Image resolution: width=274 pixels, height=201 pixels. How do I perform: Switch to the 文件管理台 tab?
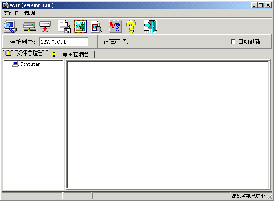(26, 54)
